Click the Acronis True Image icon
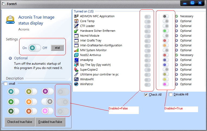Screen dimensions: 207x131 (11, 20)
